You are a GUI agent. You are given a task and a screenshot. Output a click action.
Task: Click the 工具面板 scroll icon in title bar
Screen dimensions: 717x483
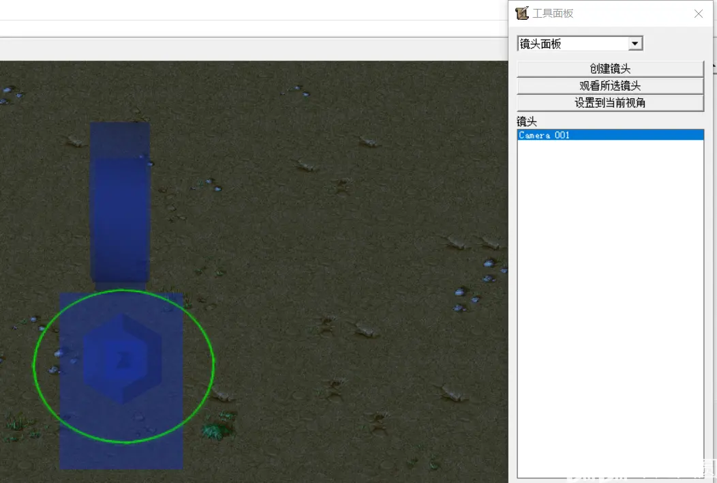[522, 13]
